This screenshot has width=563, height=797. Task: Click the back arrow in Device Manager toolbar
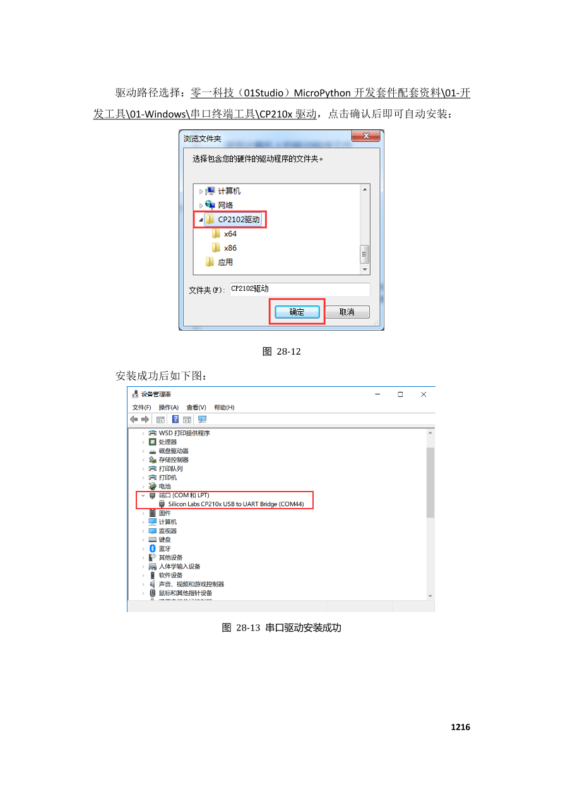coord(134,420)
